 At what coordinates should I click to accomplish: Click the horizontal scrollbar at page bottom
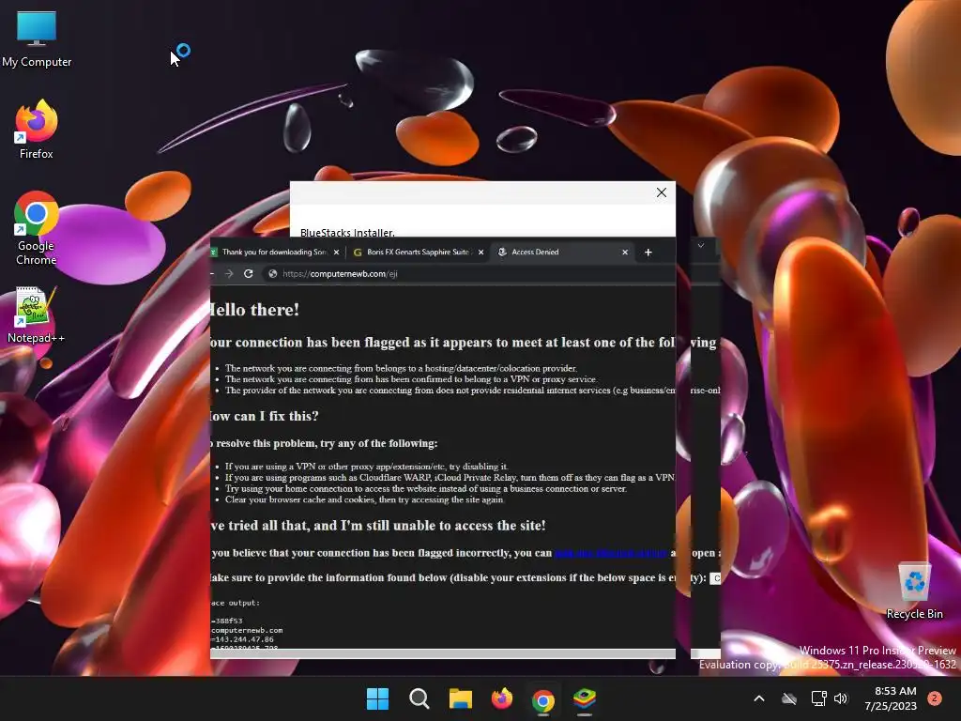click(443, 653)
